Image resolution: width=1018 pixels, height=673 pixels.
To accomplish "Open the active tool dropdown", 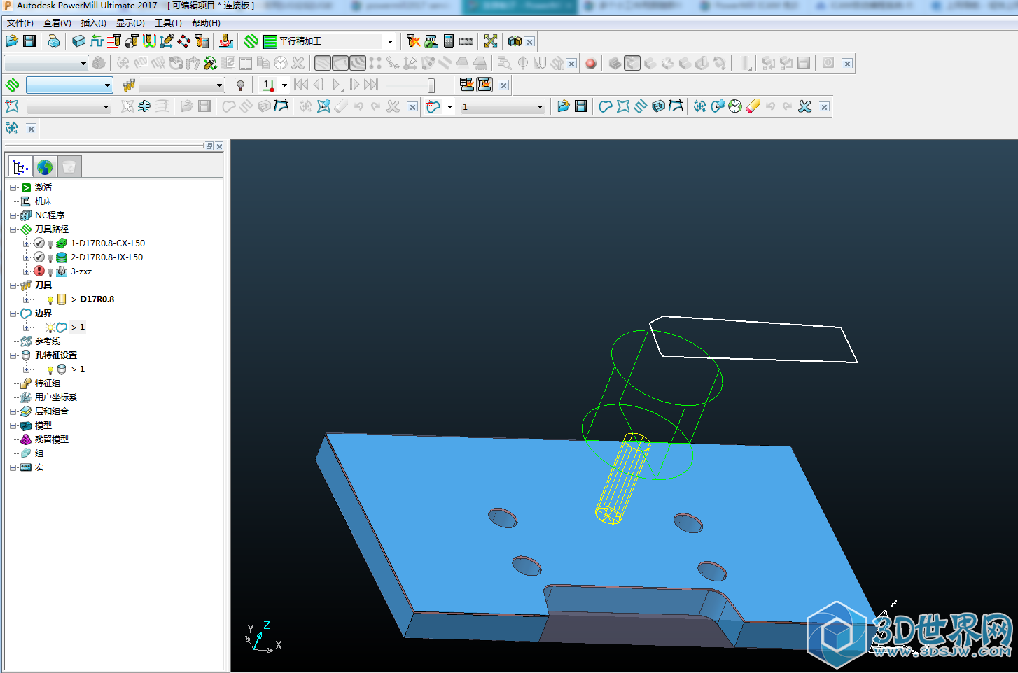I will pos(219,85).
